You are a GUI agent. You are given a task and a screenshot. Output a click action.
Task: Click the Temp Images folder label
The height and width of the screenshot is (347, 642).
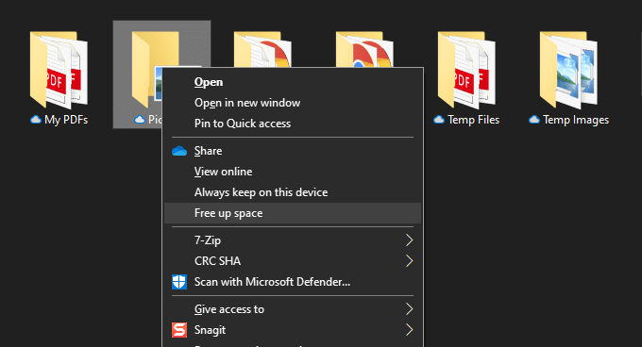pyautogui.click(x=576, y=120)
